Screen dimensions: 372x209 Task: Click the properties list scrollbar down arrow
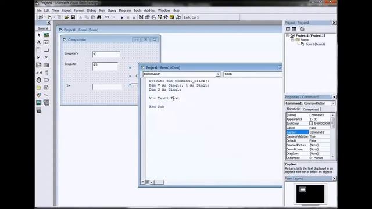332,157
